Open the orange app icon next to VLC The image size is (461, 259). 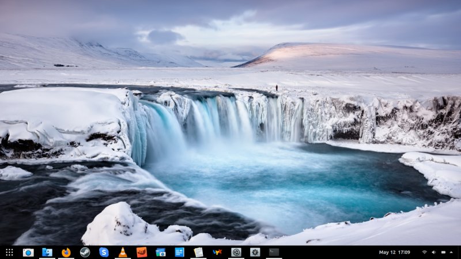pyautogui.click(x=141, y=252)
